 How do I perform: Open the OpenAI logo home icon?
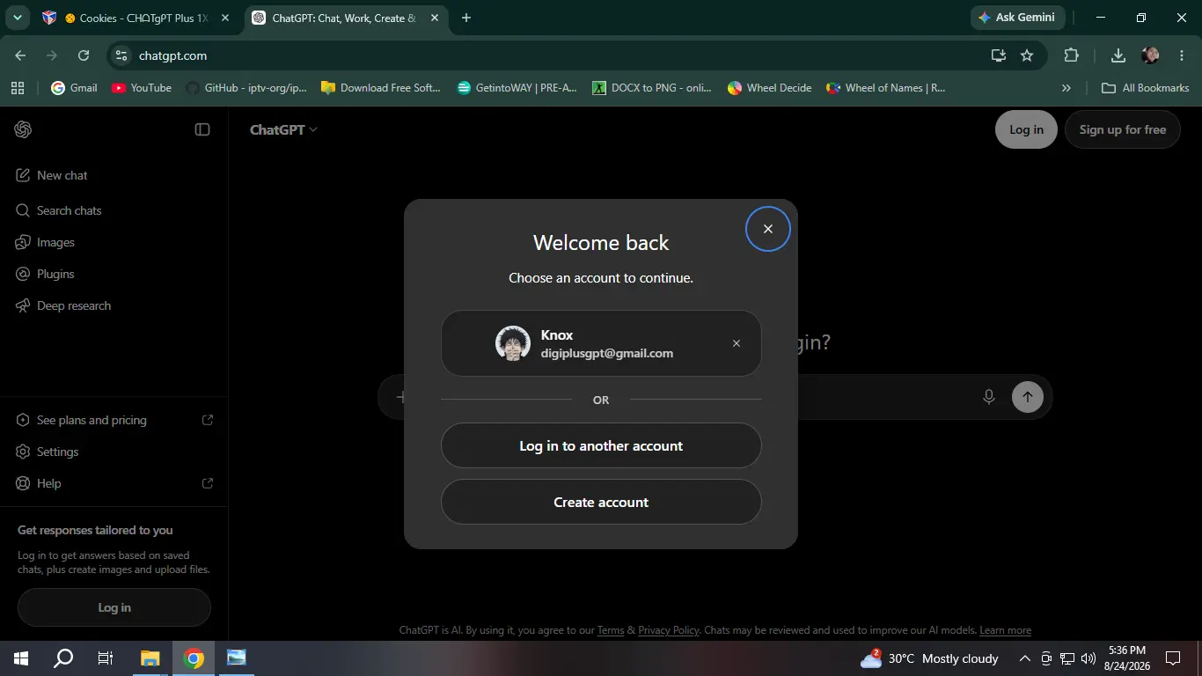(24, 129)
